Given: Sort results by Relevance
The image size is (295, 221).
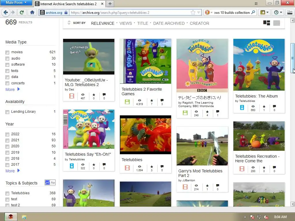Looking at the screenshot, I should (x=103, y=23).
